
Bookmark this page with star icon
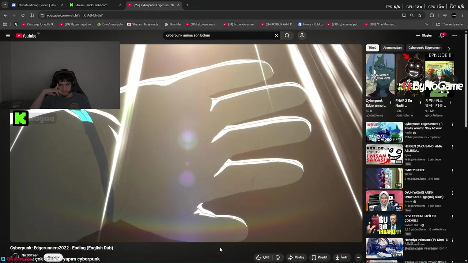point(420,15)
